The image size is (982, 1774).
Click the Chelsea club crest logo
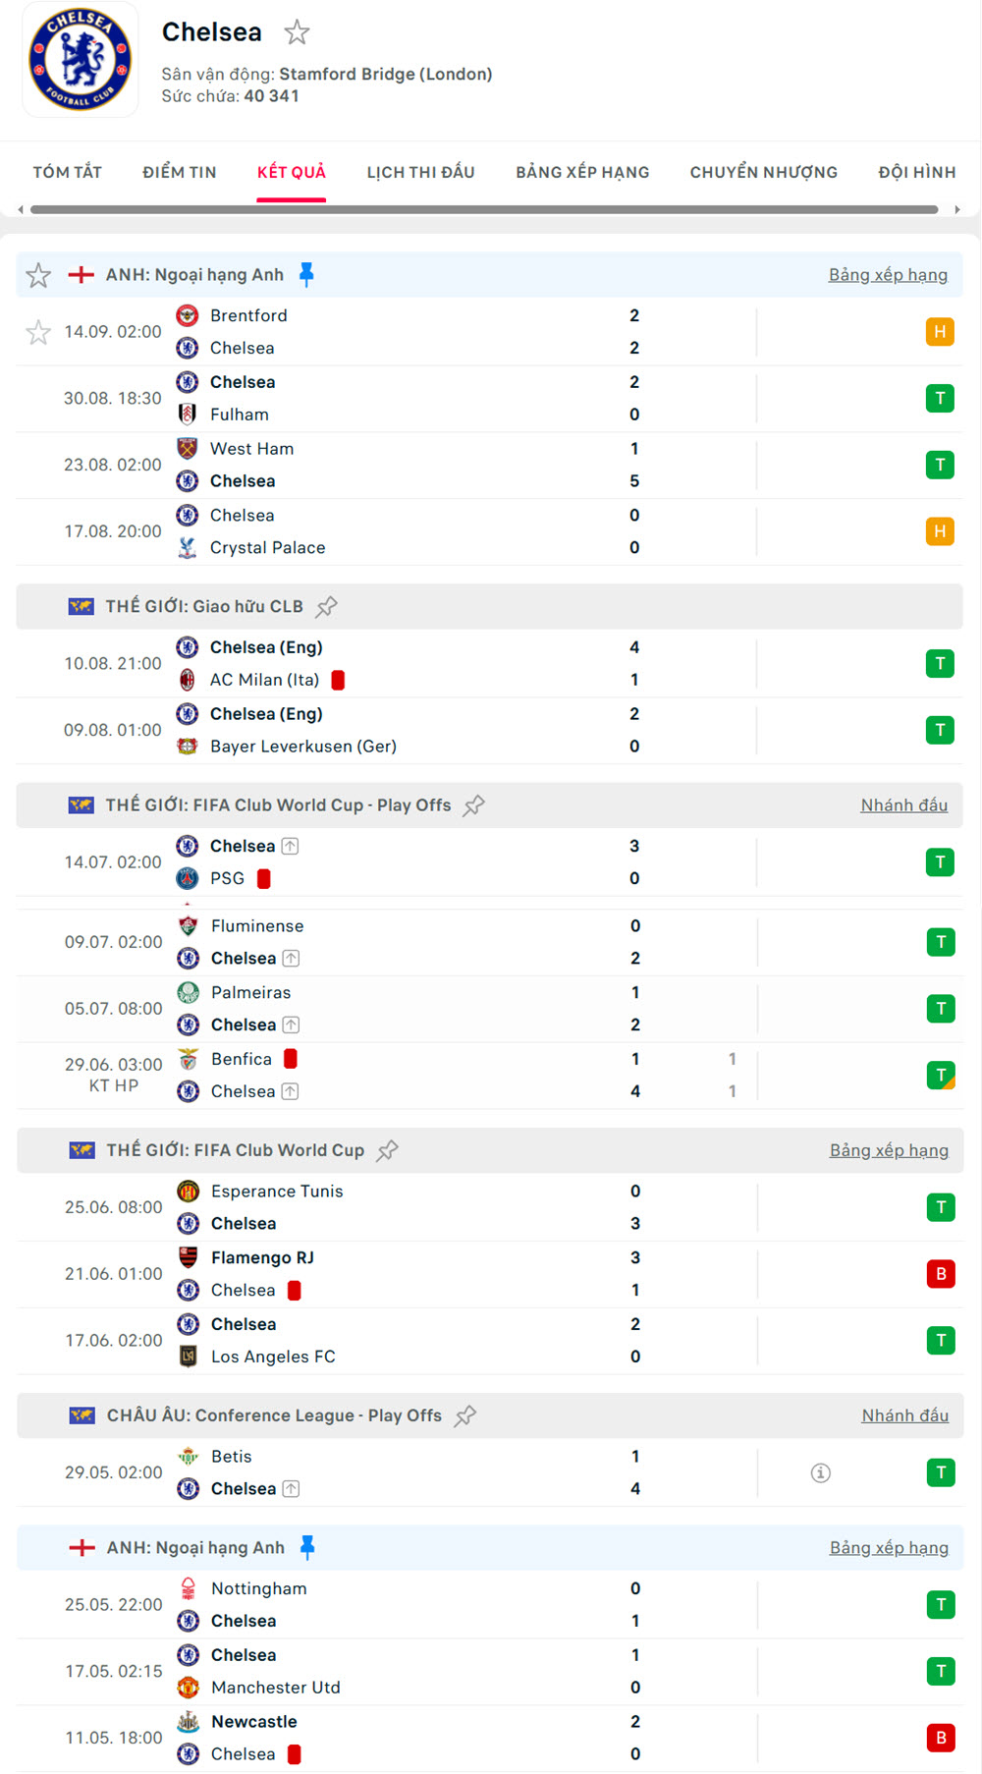81,60
